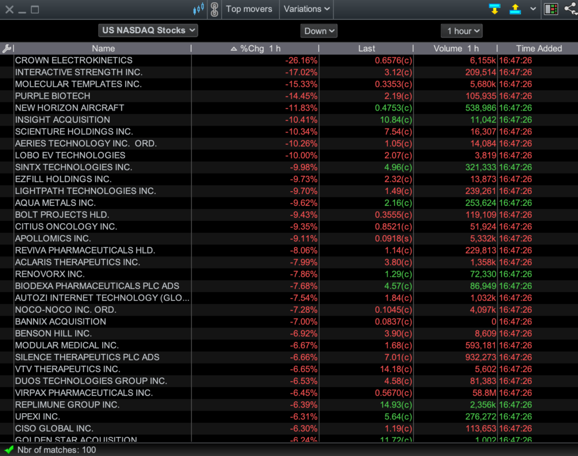Select the PURPLE BIOTECH row
Viewport: 578px width, 456px height.
click(289, 96)
